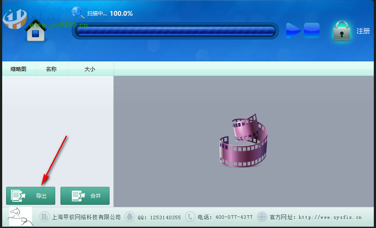Click the 电话: 400-077-4377 text
376x228 pixels.
tap(225, 217)
